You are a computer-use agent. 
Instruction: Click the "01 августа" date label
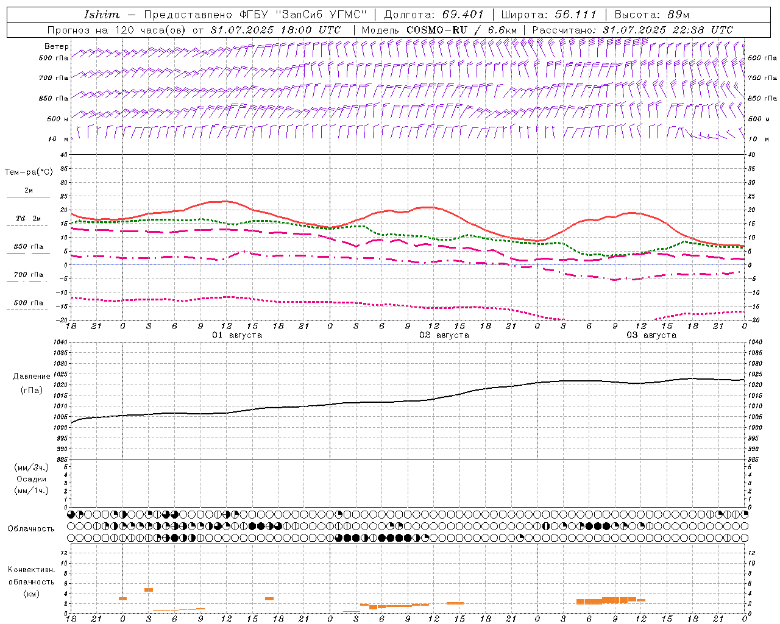(237, 335)
